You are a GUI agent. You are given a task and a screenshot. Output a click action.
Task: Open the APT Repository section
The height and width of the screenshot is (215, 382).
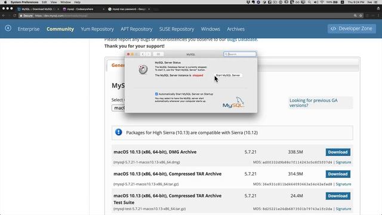137,29
